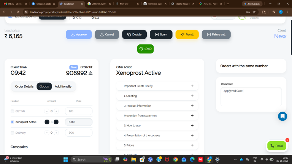The image size is (292, 164).
Task: Click the Ask Gemini button
Action: (252, 4)
